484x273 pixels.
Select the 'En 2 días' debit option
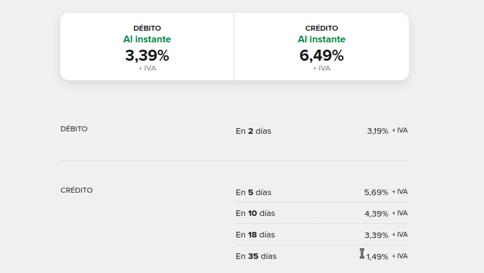[253, 131]
